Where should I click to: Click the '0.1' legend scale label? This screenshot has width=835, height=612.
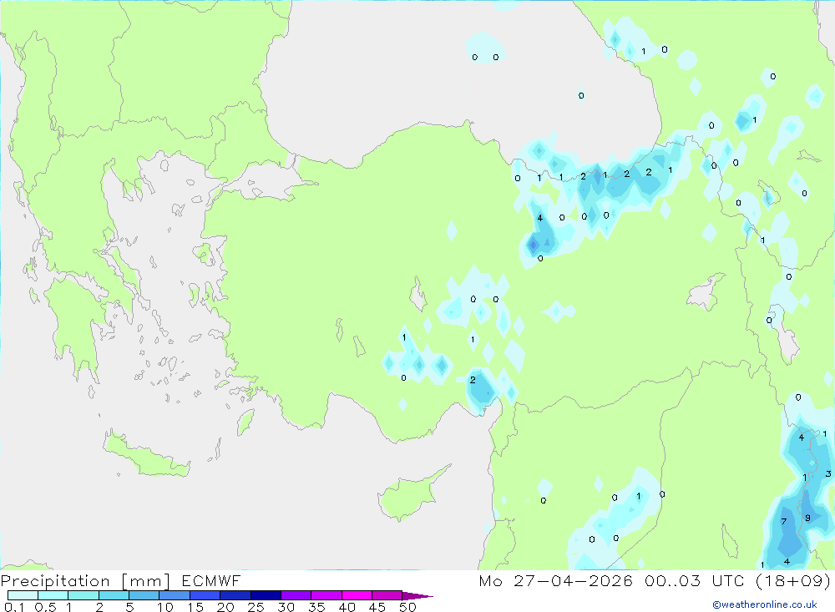pyautogui.click(x=14, y=607)
